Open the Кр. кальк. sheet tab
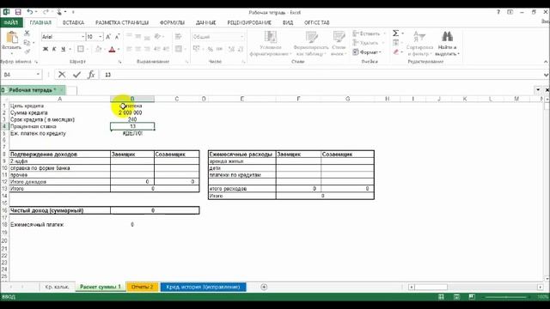550x309 pixels. (x=57, y=287)
